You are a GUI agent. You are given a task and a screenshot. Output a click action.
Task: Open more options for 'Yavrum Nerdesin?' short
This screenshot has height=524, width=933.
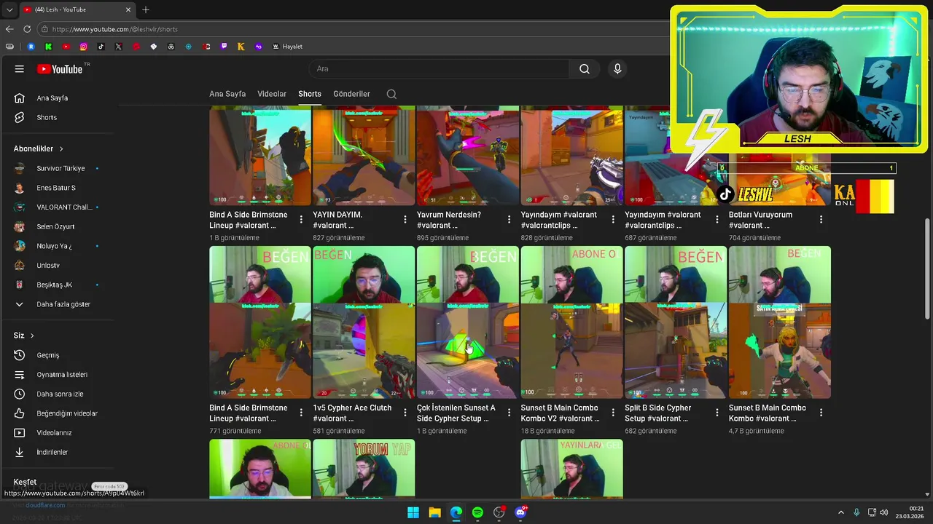(510, 219)
